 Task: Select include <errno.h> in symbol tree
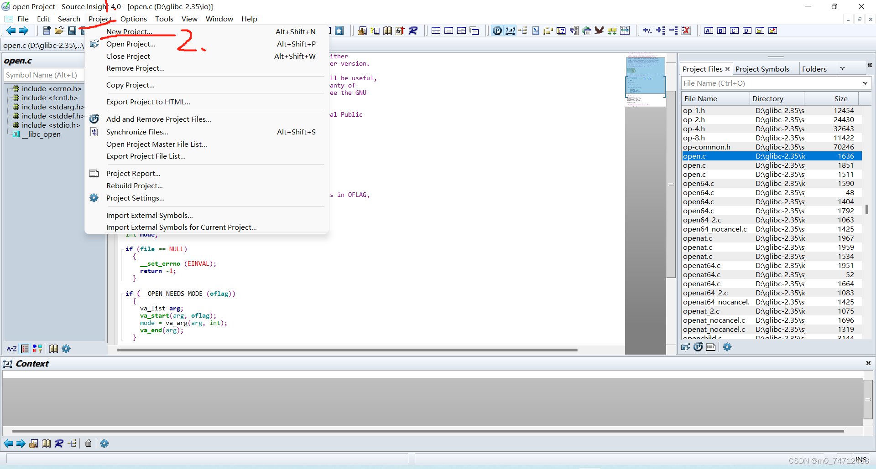click(x=51, y=88)
